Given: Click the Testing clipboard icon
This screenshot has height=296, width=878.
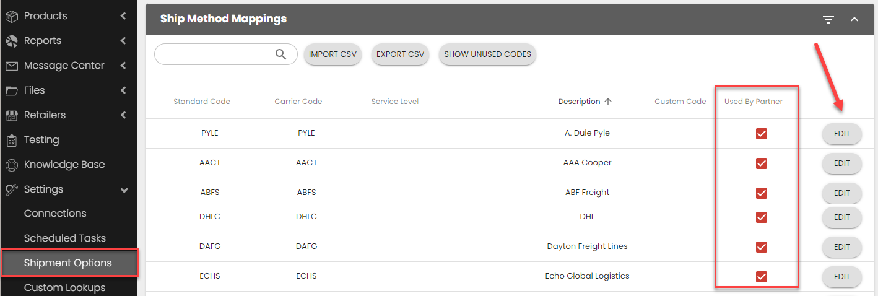Looking at the screenshot, I should pyautogui.click(x=11, y=140).
